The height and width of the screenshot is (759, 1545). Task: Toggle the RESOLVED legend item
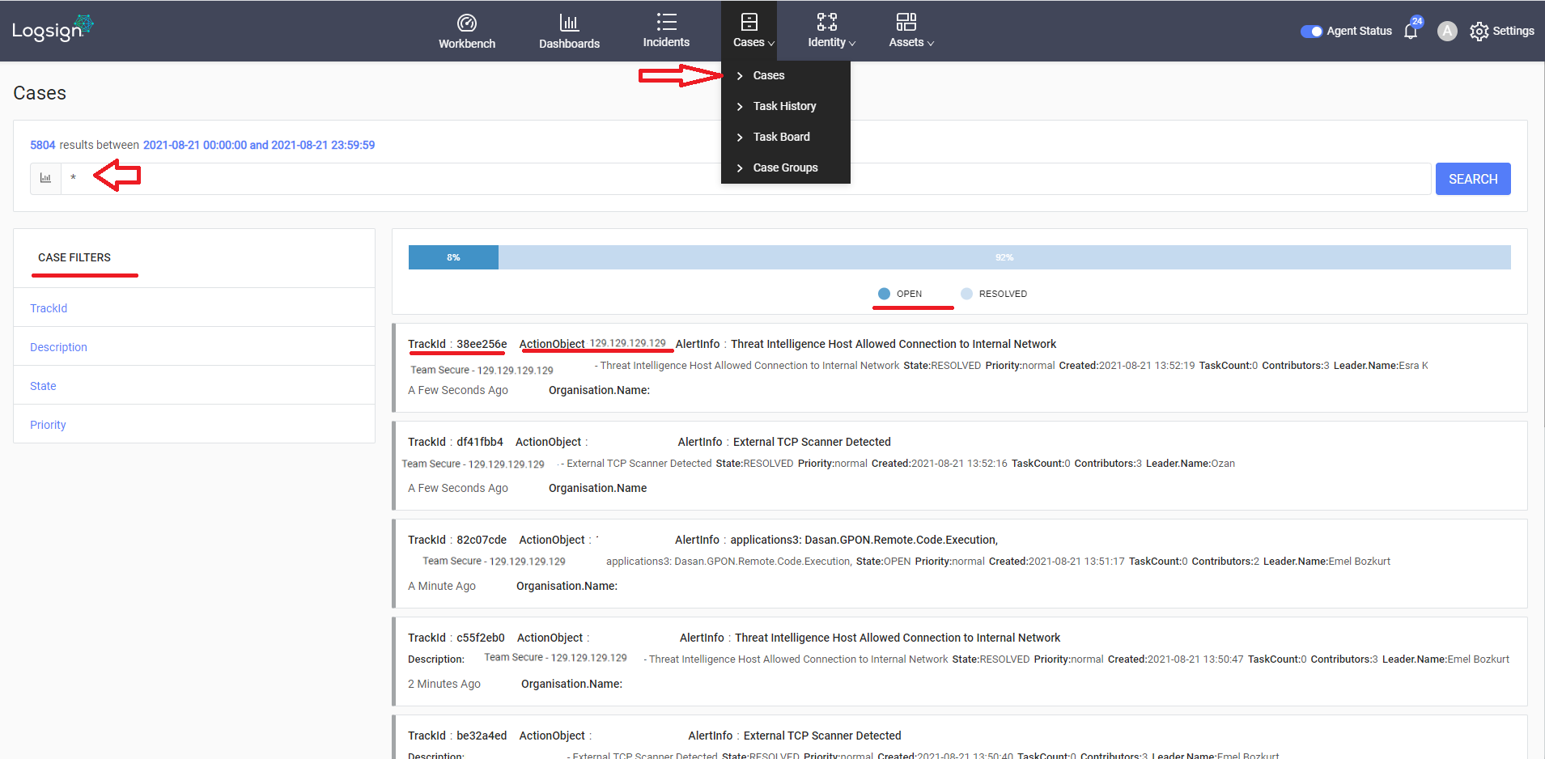(994, 294)
